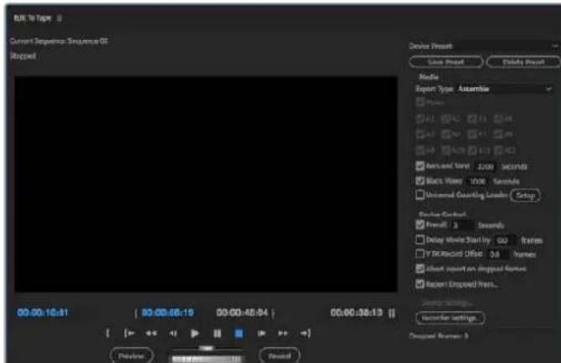Click the jog wheel strip below the shuttle
Screen dimensions: 561x363
point(207,359)
